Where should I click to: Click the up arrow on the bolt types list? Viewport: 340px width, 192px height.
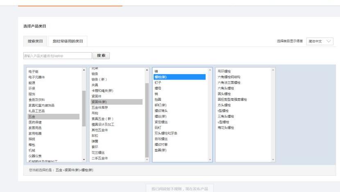tap(273, 70)
